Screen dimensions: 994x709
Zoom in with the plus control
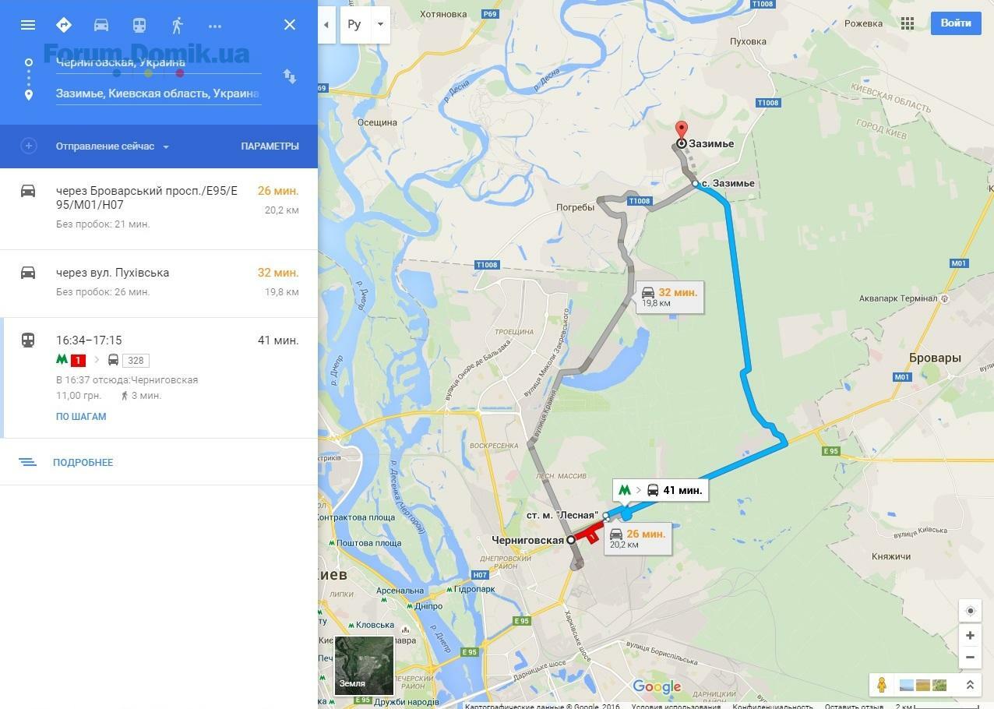970,636
